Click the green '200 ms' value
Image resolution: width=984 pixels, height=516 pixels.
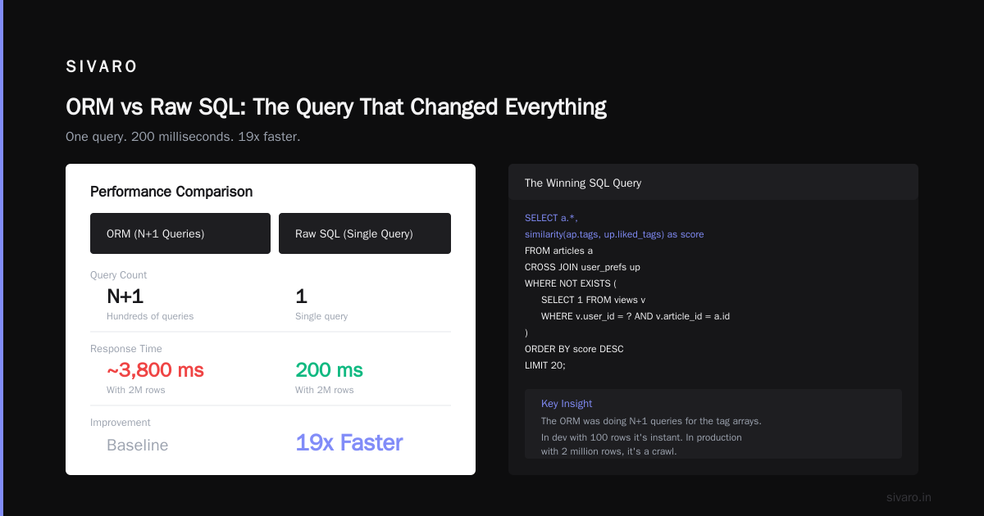329,370
